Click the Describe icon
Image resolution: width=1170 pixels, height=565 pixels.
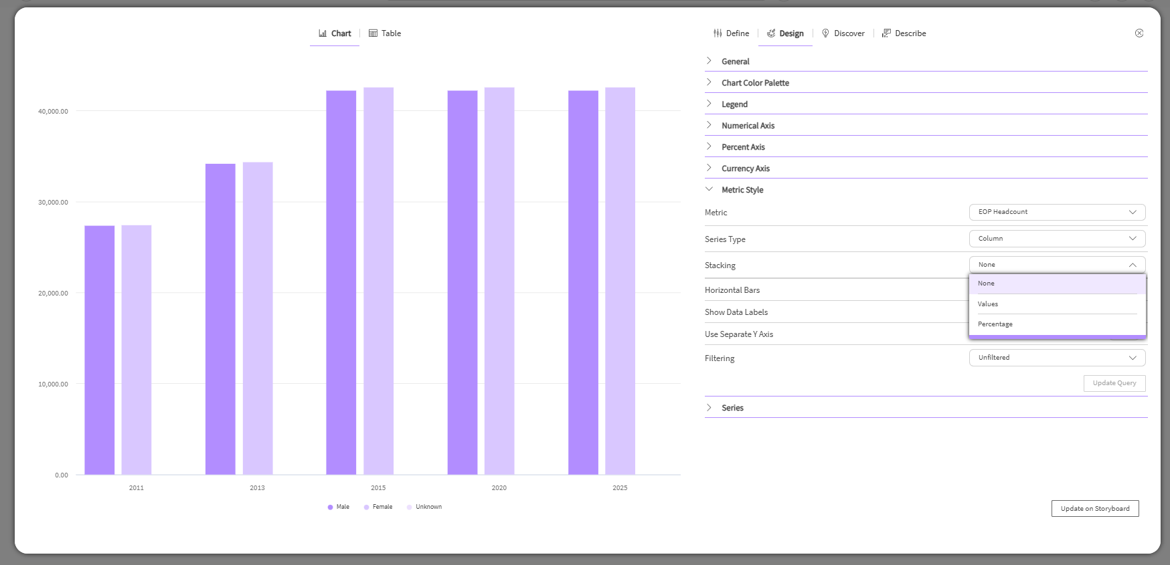(x=886, y=33)
